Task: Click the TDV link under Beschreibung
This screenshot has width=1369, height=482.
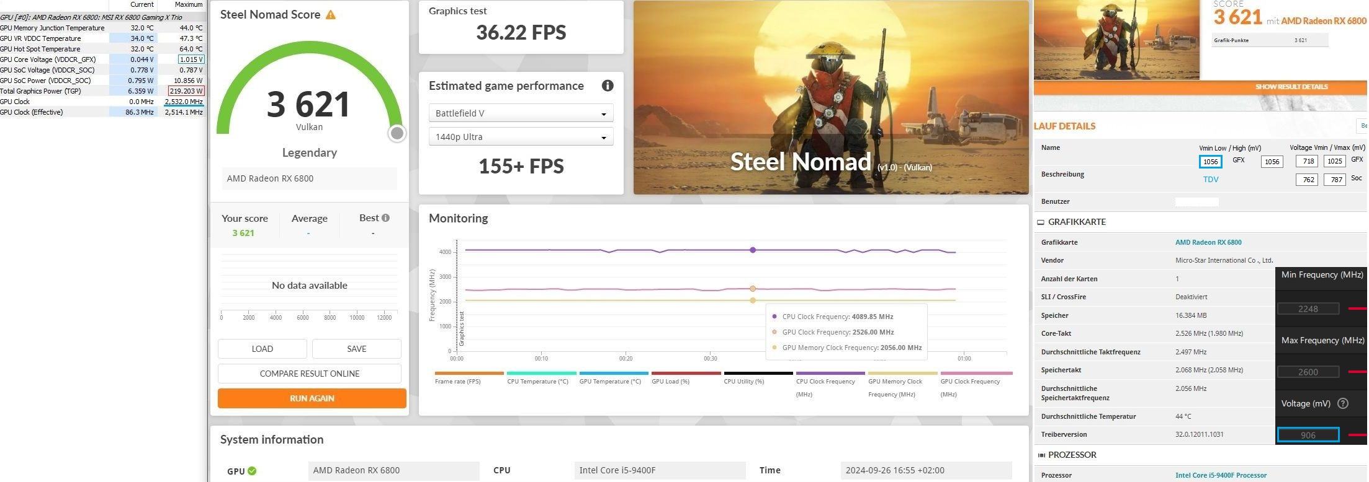Action: (x=1210, y=180)
